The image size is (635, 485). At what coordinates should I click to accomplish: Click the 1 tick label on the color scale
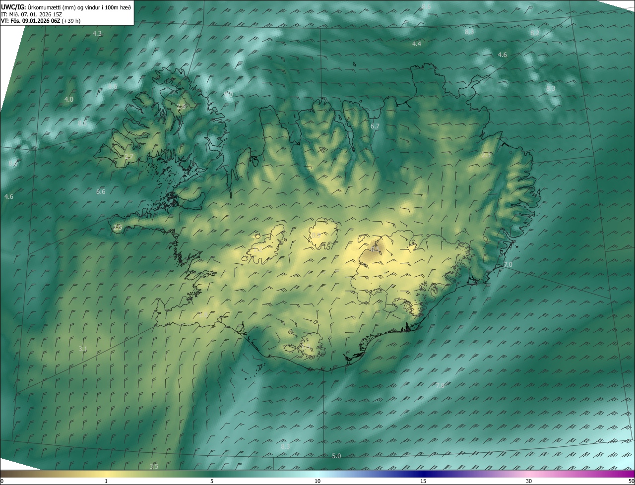coord(106,481)
